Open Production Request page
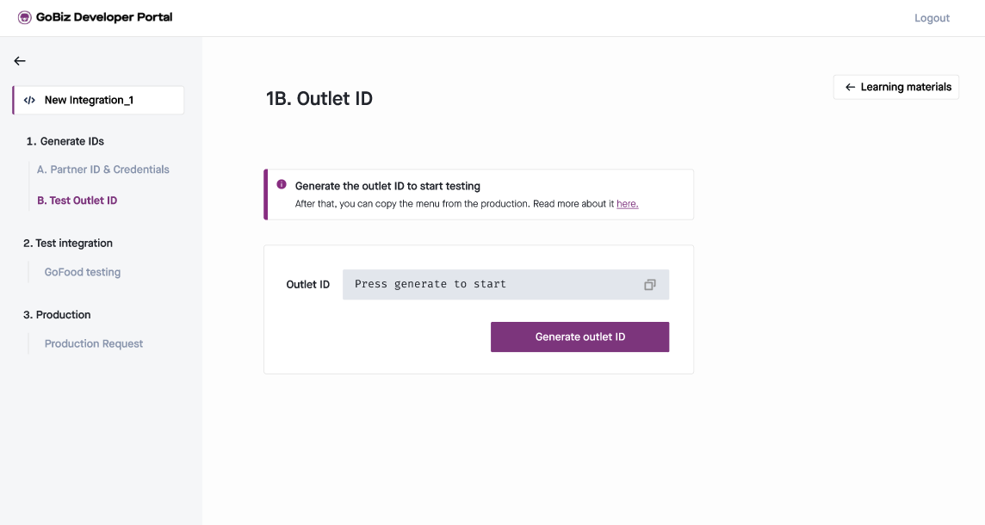The height and width of the screenshot is (525, 985). pyautogui.click(x=94, y=343)
